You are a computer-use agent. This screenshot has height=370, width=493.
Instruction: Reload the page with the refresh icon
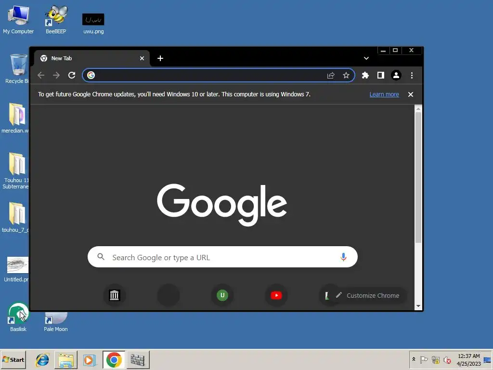pyautogui.click(x=72, y=75)
